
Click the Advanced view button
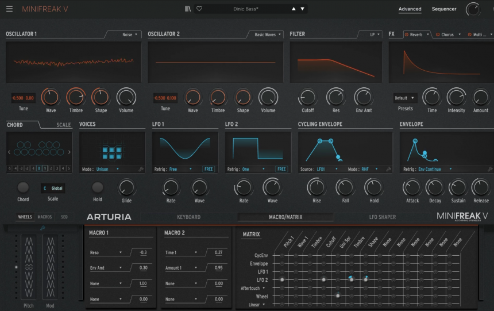(410, 9)
